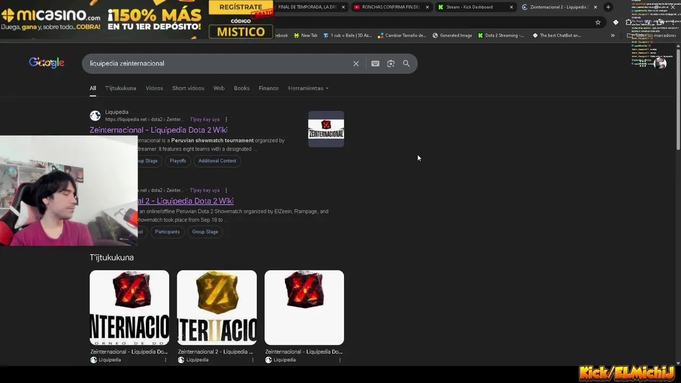Image resolution: width=681 pixels, height=383 pixels.
Task: Click into the liquipedia zeinternacional search field
Action: 218,63
